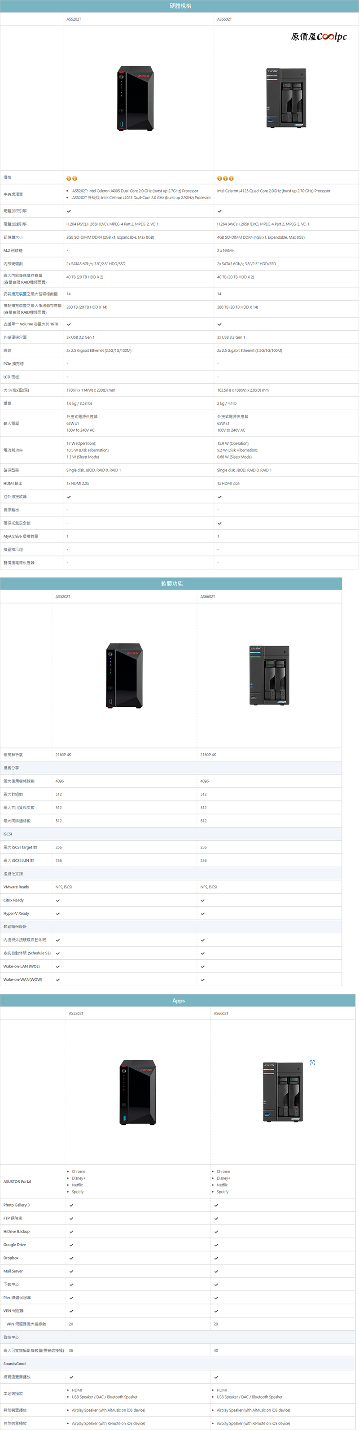This screenshot has height=1430, width=359.
Task: Click AS5202T checkmark in the Citrix Ready row
Action: pos(58,901)
